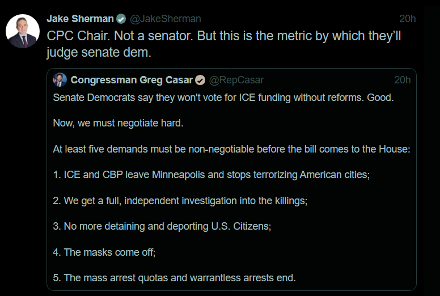Select demand 2 about independent investigation
The height and width of the screenshot is (296, 440).
pyautogui.click(x=180, y=200)
